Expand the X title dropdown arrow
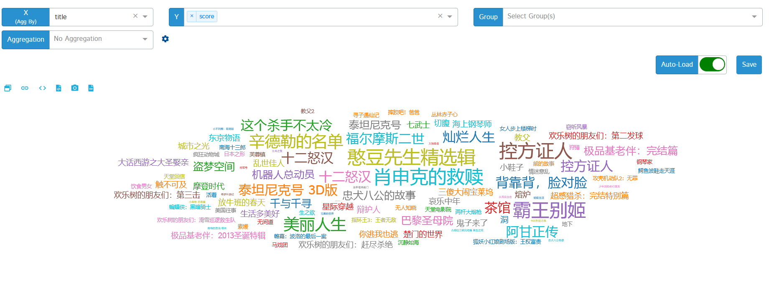This screenshot has height=295, width=774. pyautogui.click(x=145, y=17)
